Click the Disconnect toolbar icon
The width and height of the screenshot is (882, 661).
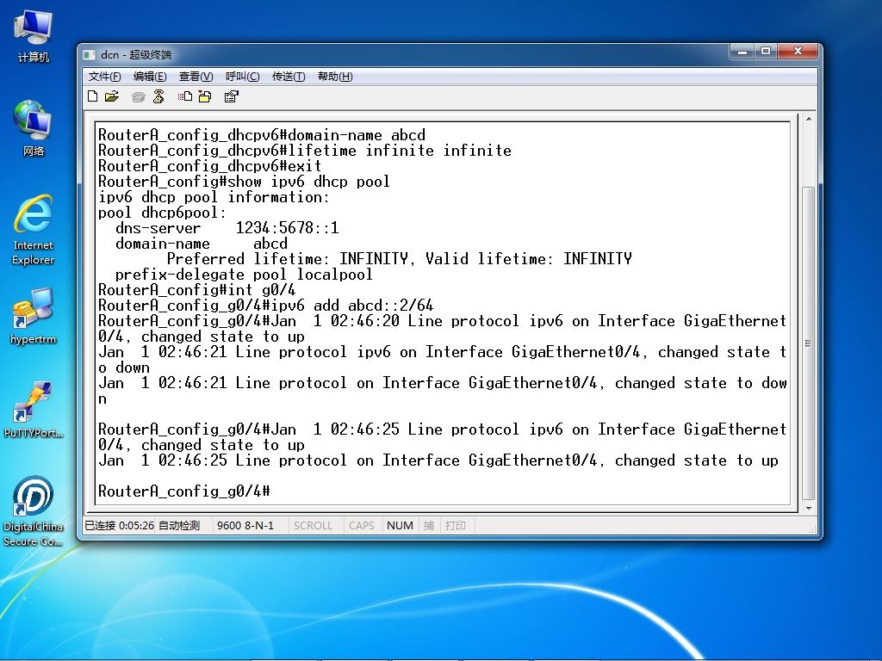coord(158,96)
